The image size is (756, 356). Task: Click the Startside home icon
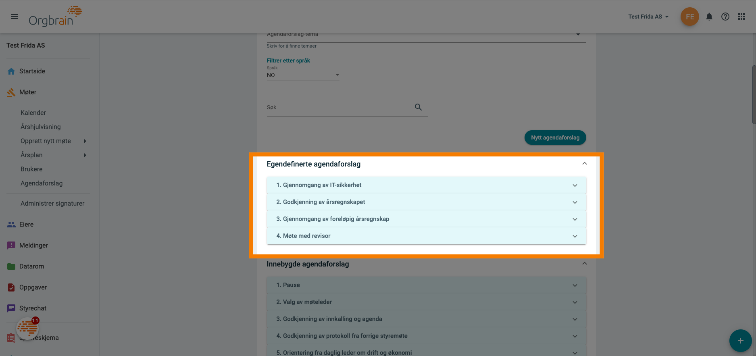pyautogui.click(x=11, y=71)
